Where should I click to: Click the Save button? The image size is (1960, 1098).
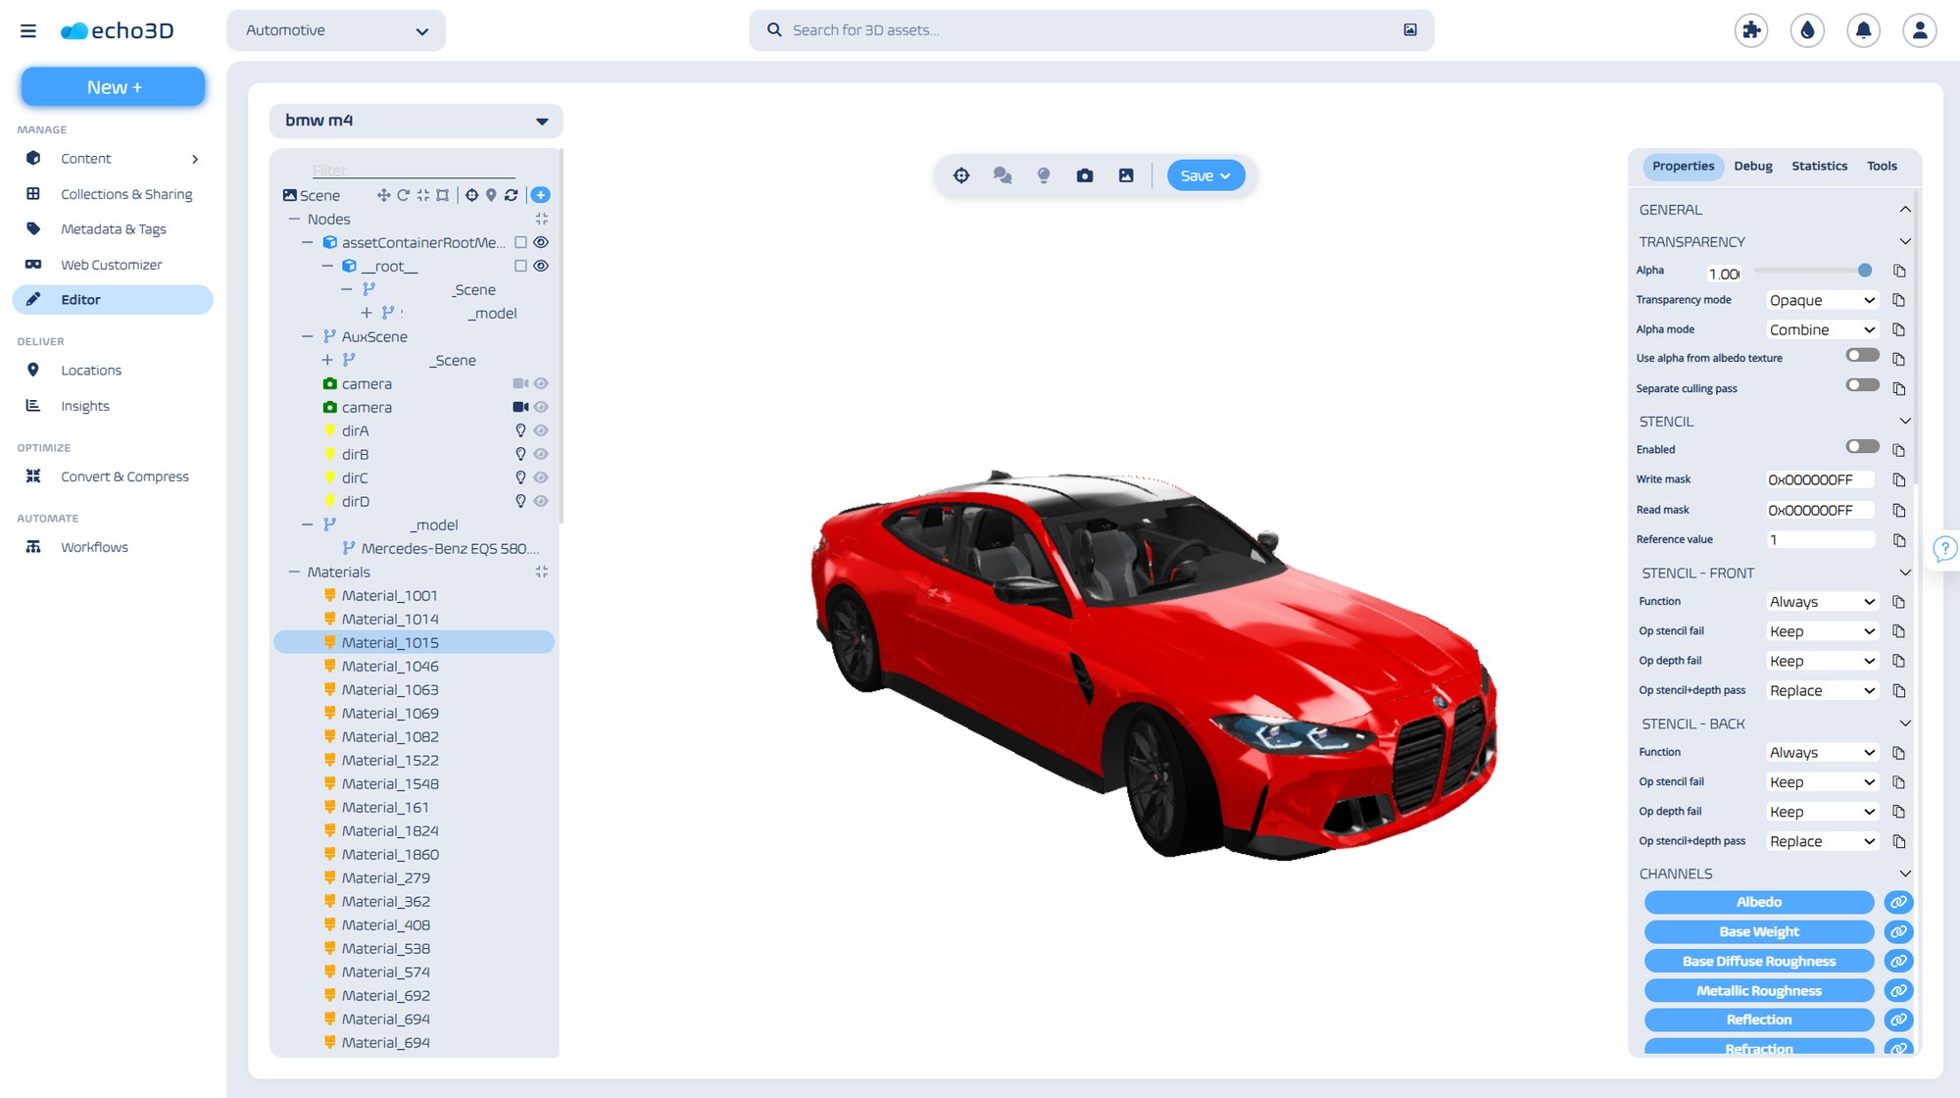(1205, 175)
